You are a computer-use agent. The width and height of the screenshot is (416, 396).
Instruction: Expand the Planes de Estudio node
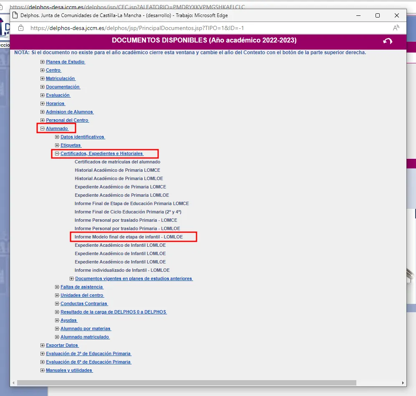click(x=42, y=62)
